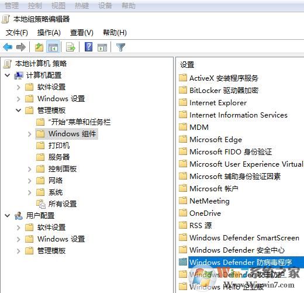This screenshot has width=304, height=293.
Task: Collapse 管理模板 under 计算机配置
Action: point(19,111)
